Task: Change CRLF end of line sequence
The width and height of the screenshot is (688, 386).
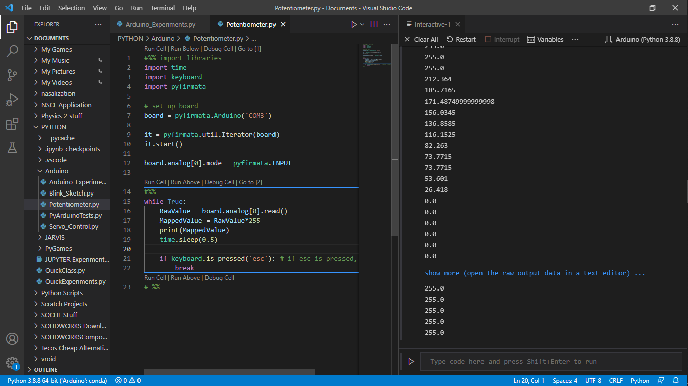Action: coord(615,381)
